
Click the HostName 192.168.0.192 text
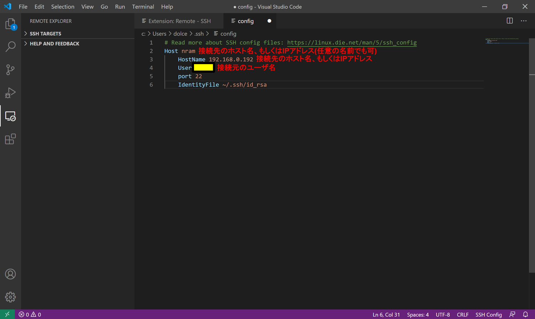pos(215,59)
